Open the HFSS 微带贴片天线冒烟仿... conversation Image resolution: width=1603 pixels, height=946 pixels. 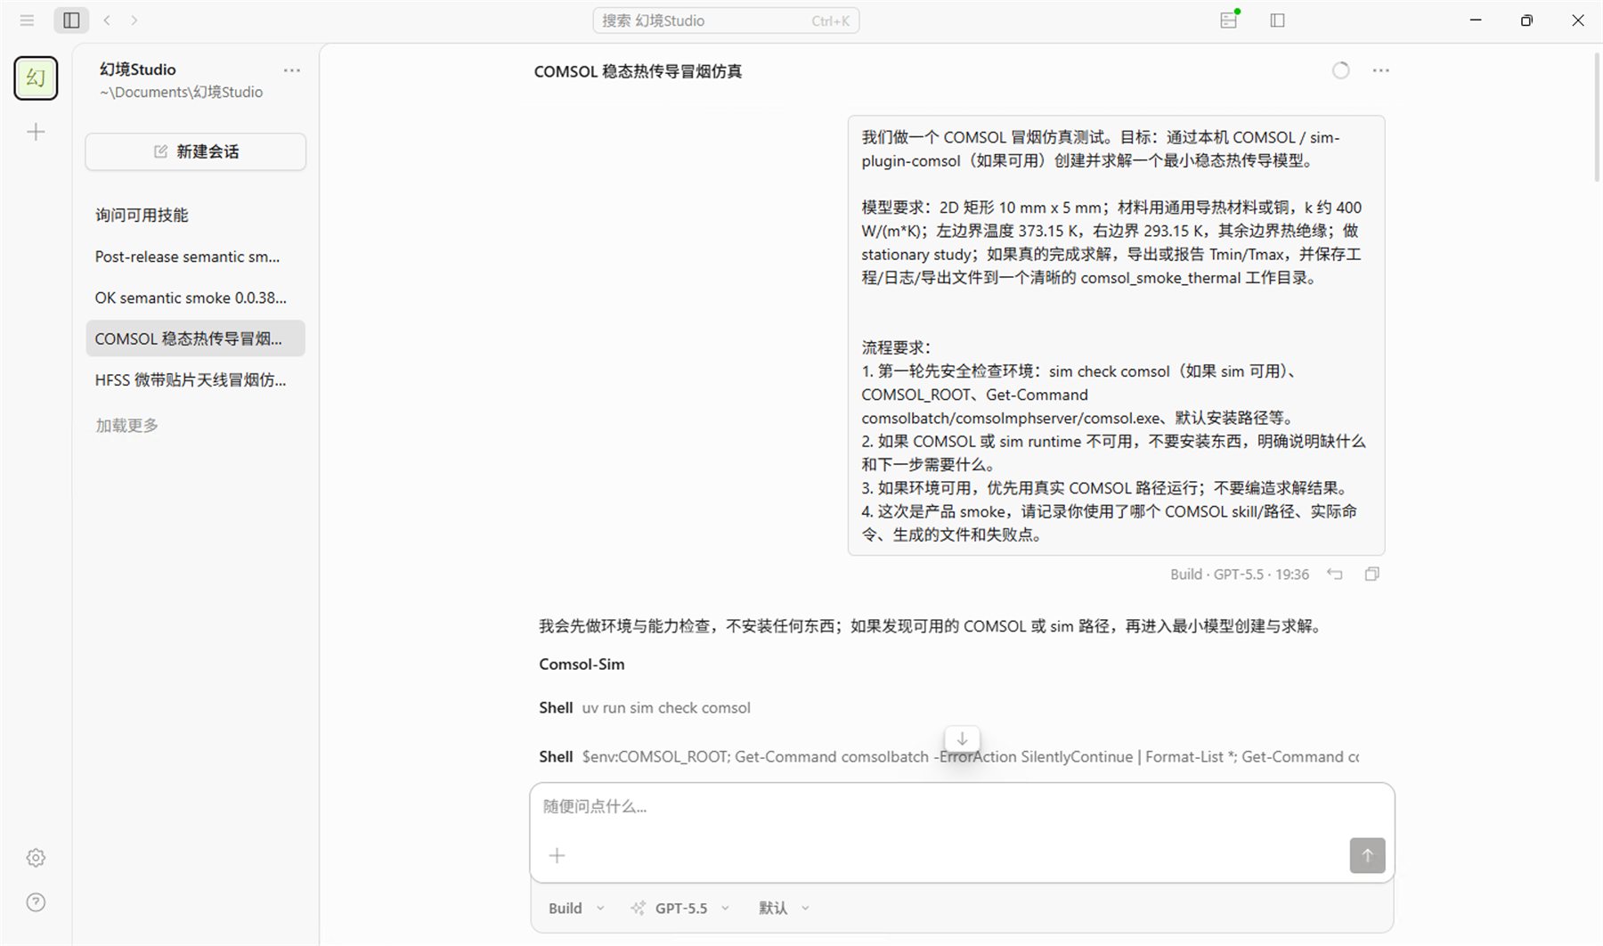(x=195, y=379)
